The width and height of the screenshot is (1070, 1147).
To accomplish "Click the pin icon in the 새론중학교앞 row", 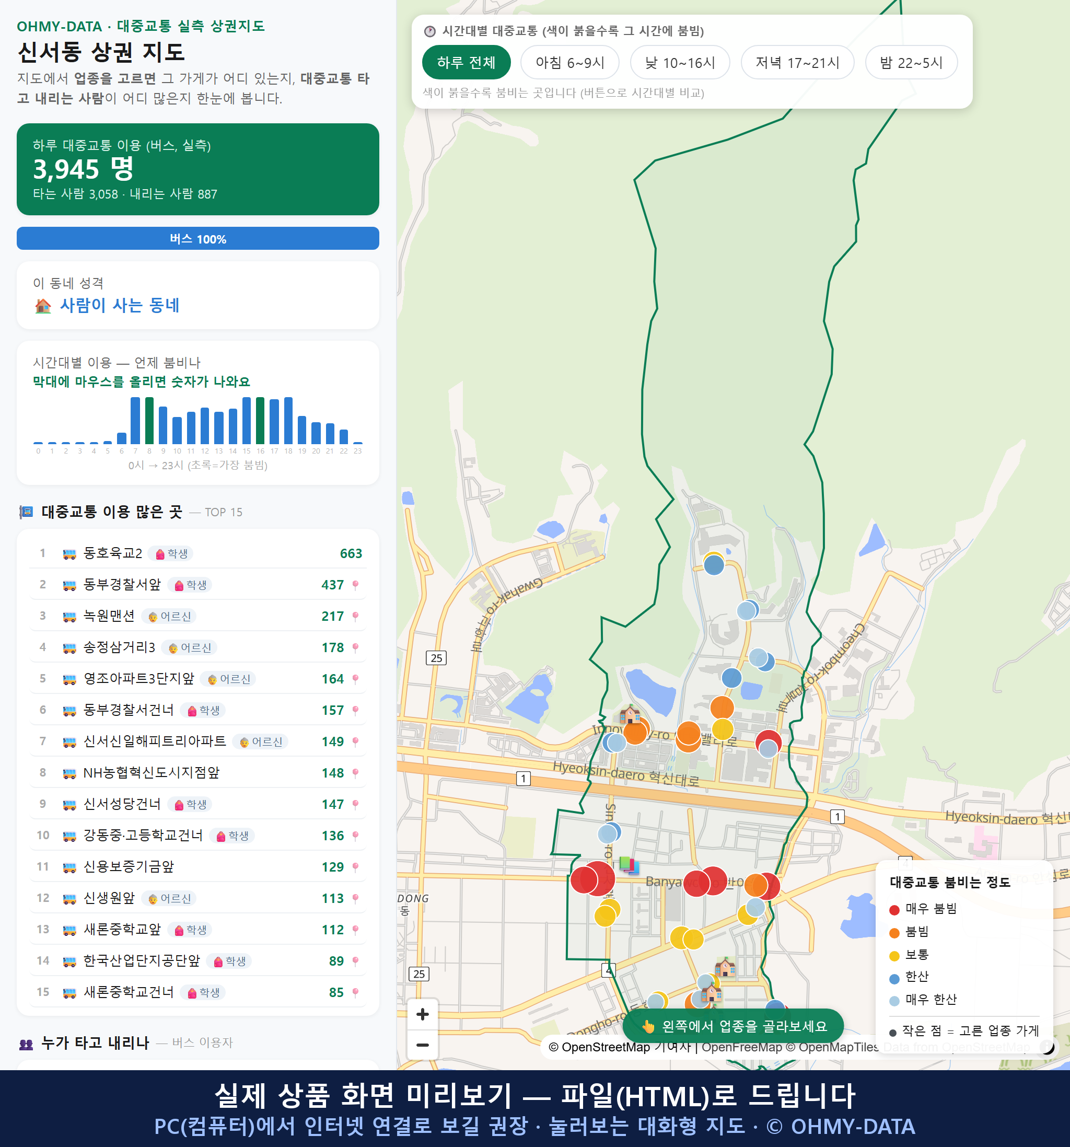I will pyautogui.click(x=355, y=930).
